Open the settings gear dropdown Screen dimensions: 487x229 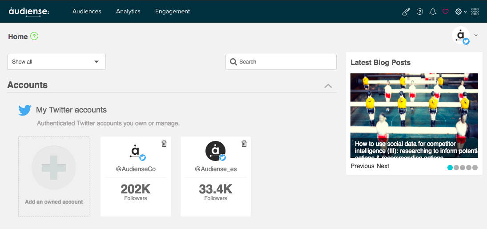point(461,12)
